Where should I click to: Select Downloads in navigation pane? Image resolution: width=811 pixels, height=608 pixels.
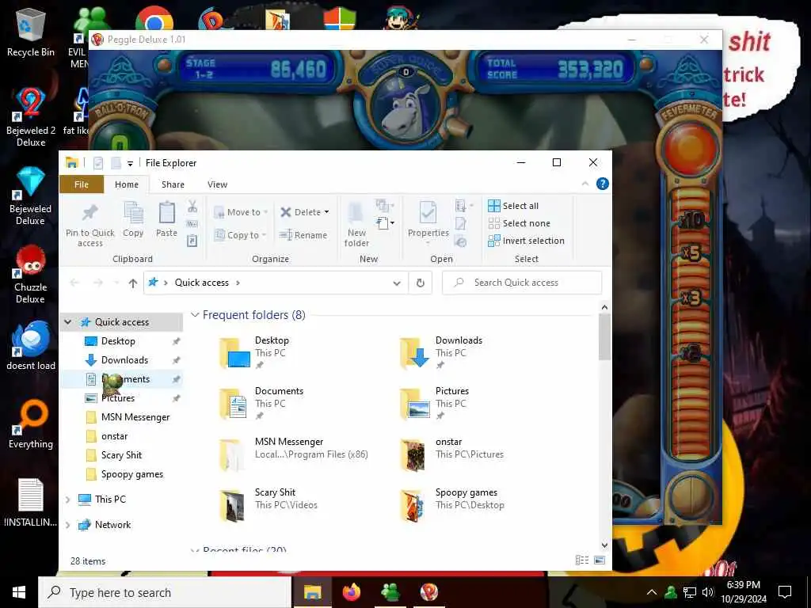124,360
